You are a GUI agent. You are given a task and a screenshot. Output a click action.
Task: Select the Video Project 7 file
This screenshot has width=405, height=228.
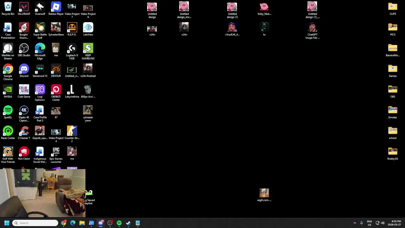tap(72, 10)
